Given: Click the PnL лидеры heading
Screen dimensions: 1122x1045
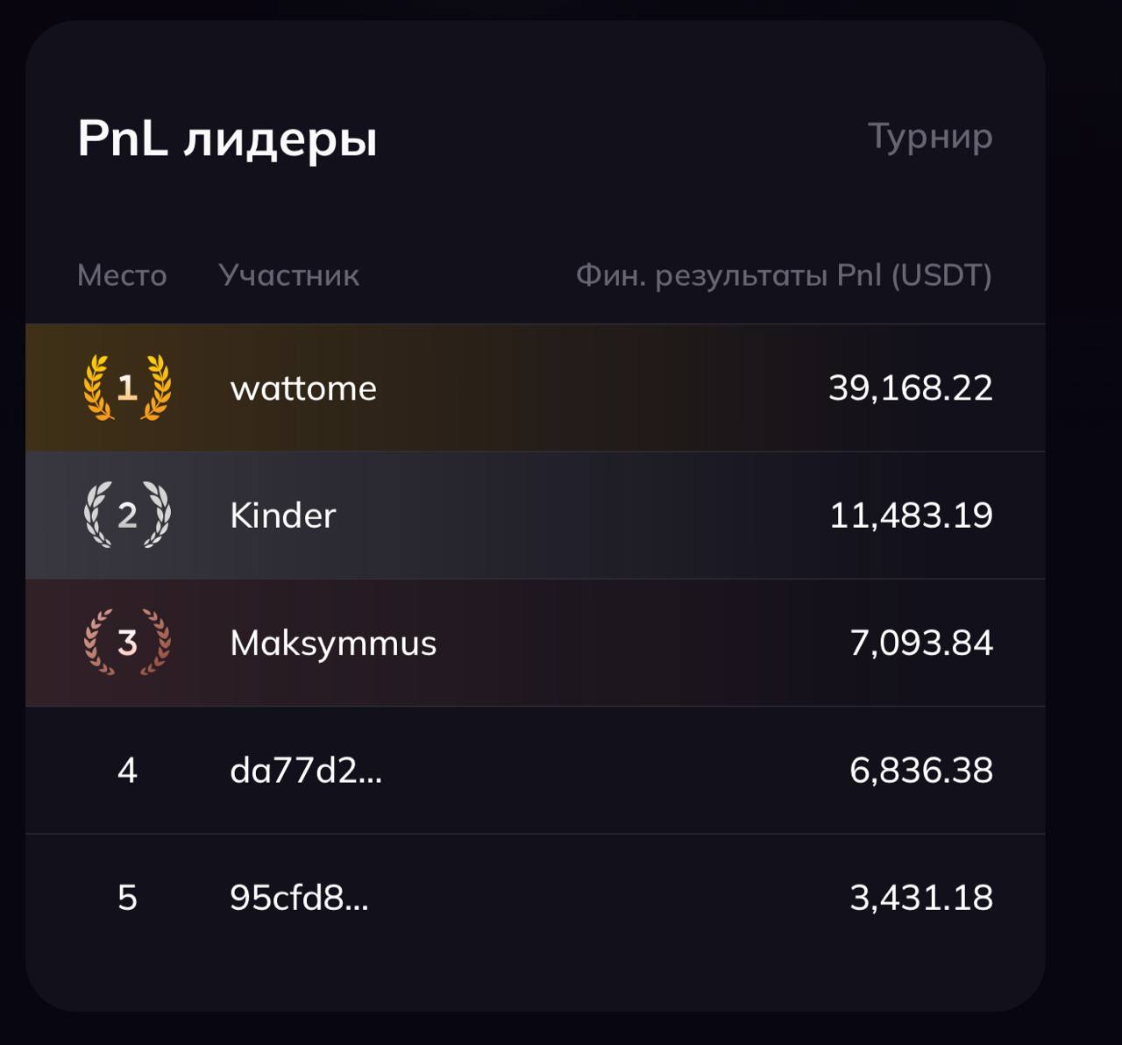Looking at the screenshot, I should 228,139.
